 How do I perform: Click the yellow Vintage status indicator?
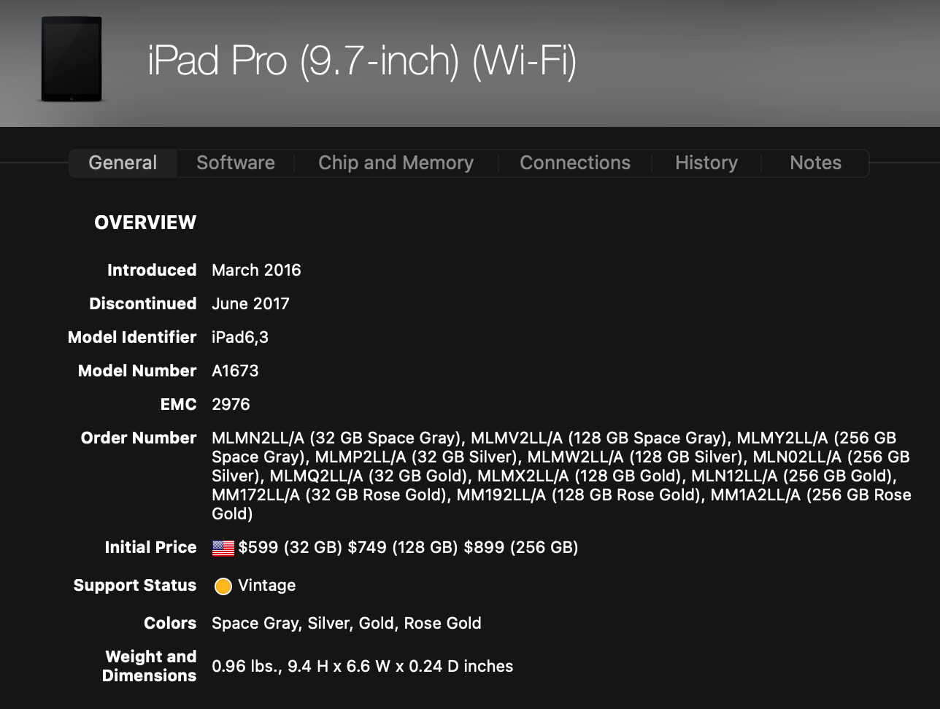[x=223, y=586]
